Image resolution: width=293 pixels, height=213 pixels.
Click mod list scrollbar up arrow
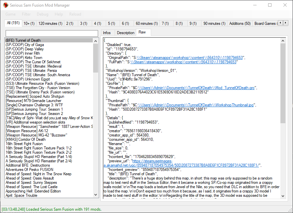pyautogui.click(x=96, y=41)
